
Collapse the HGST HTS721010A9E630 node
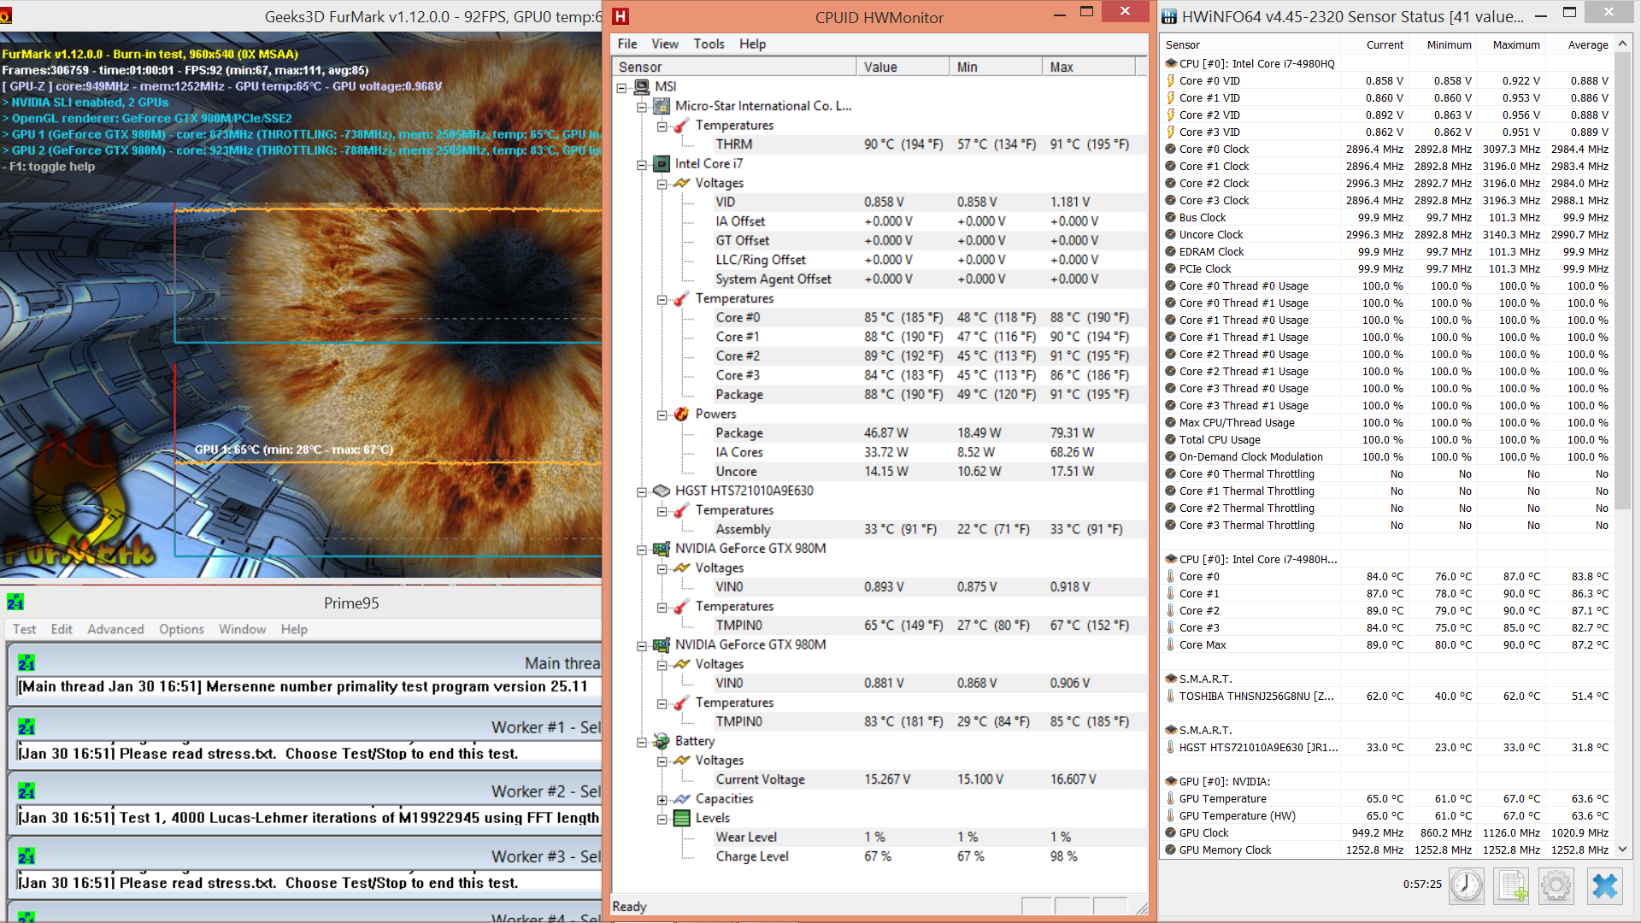pyautogui.click(x=642, y=491)
